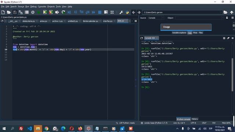Stop debugging square icon
235x132 pixels.
click(x=100, y=12)
